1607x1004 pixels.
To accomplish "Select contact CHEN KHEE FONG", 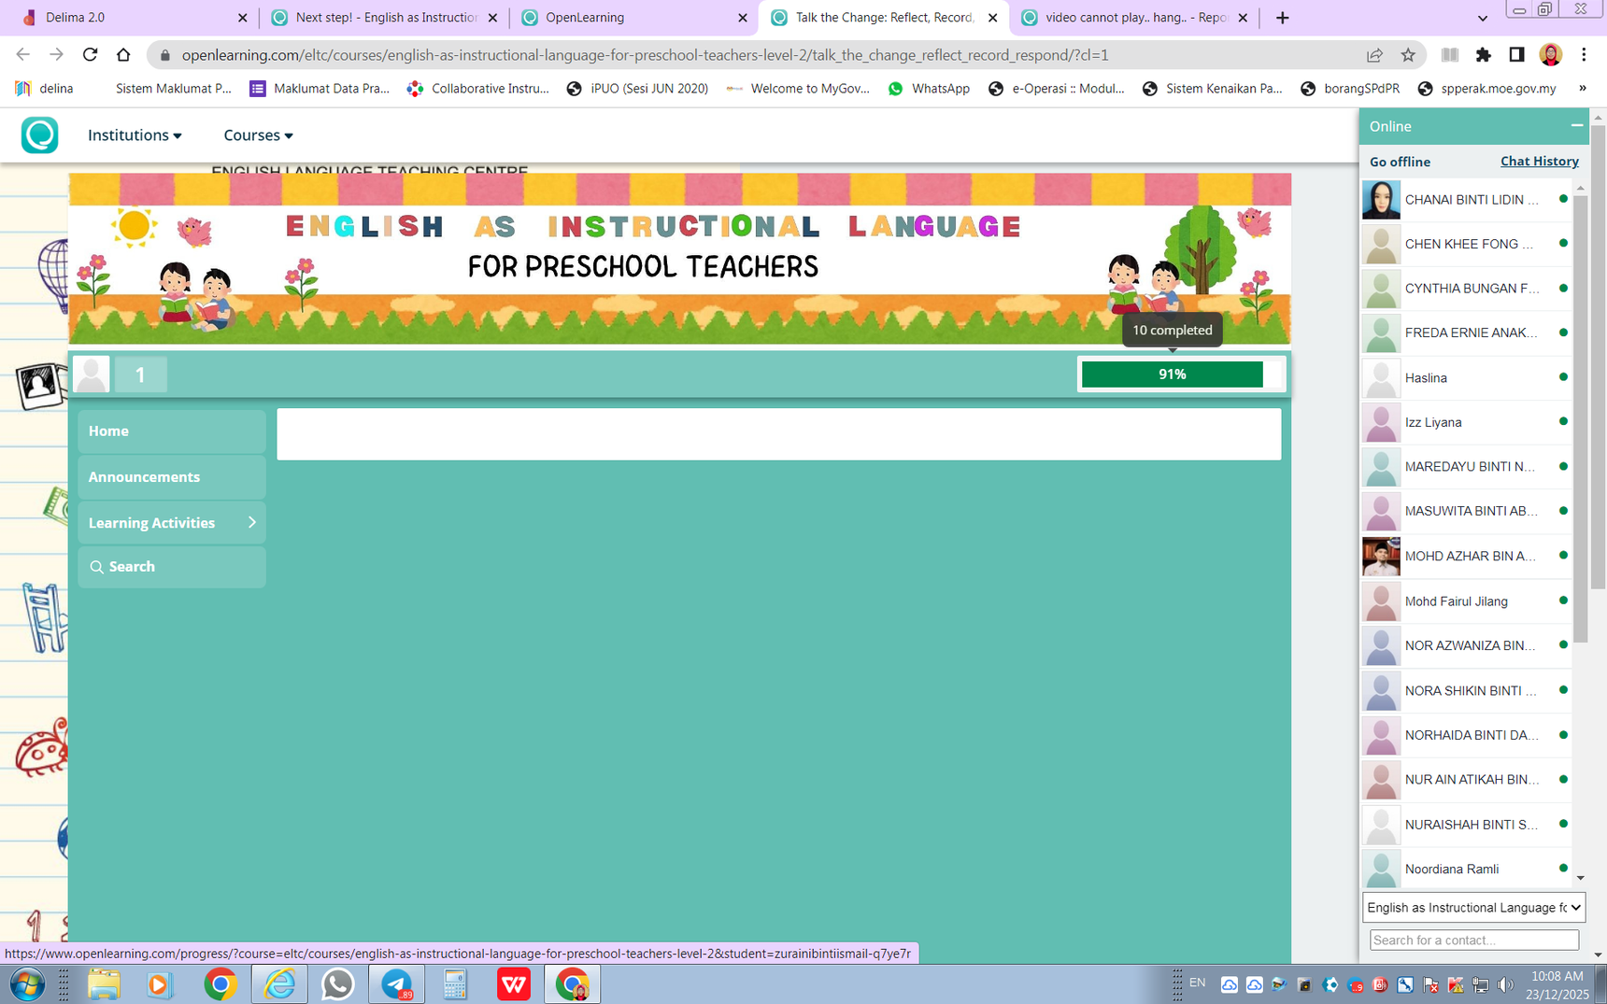I will coord(1465,245).
